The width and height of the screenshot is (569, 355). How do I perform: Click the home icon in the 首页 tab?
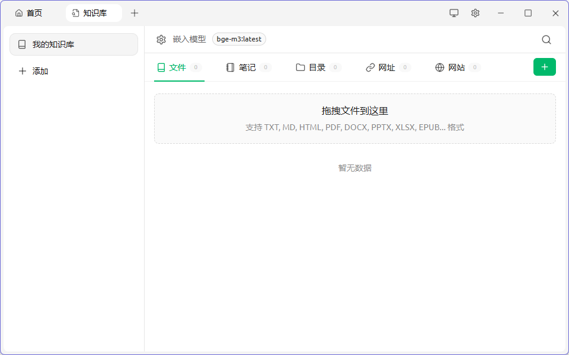[19, 13]
